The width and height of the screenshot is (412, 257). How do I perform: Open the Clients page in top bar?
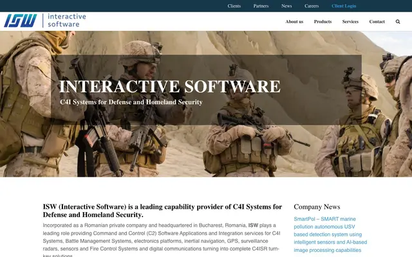[x=234, y=6]
